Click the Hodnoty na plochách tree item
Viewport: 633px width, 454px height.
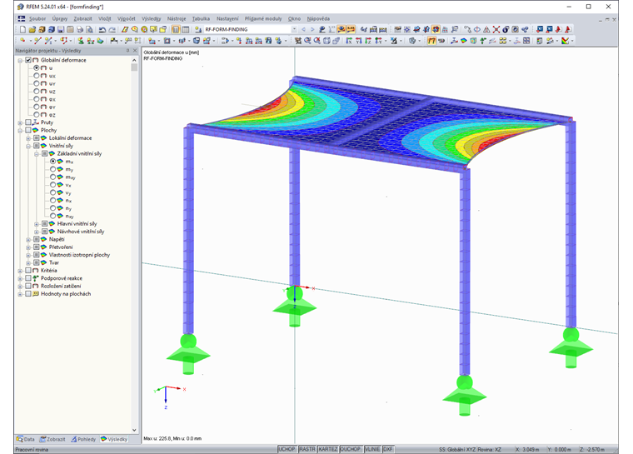[66, 294]
